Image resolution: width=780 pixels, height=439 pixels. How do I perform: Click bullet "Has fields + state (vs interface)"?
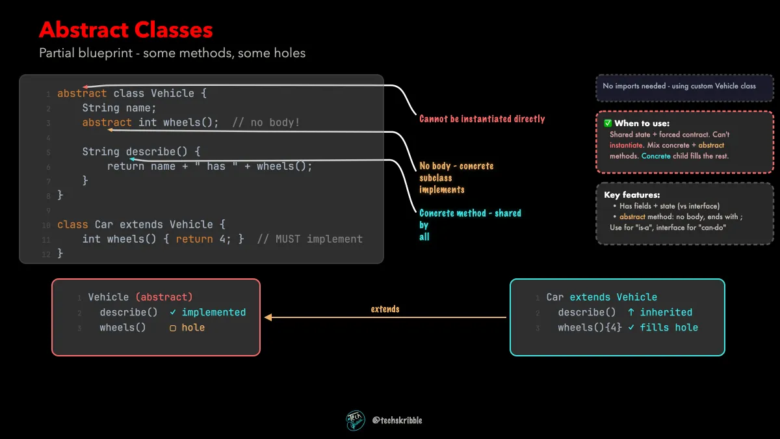click(669, 206)
